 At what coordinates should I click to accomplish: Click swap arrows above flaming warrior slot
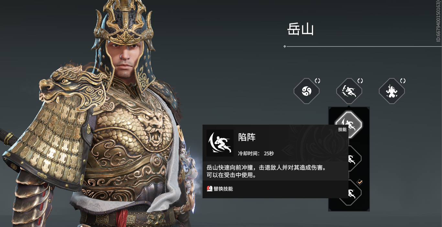pos(403,81)
